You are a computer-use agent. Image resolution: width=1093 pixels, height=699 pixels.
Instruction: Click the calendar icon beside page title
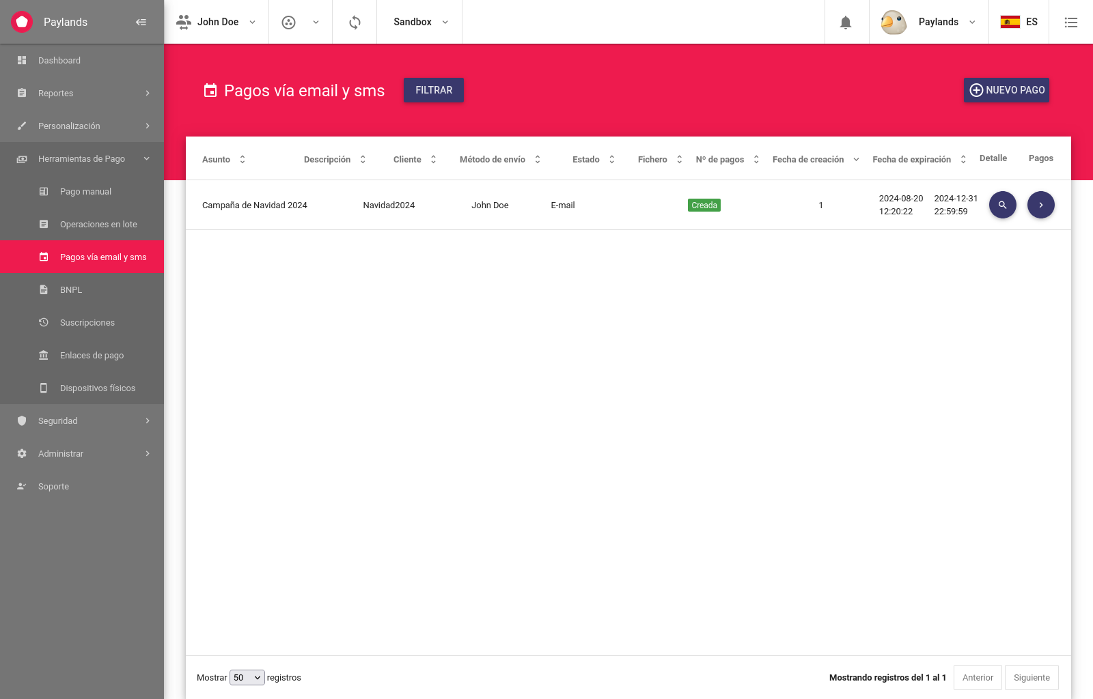click(210, 90)
